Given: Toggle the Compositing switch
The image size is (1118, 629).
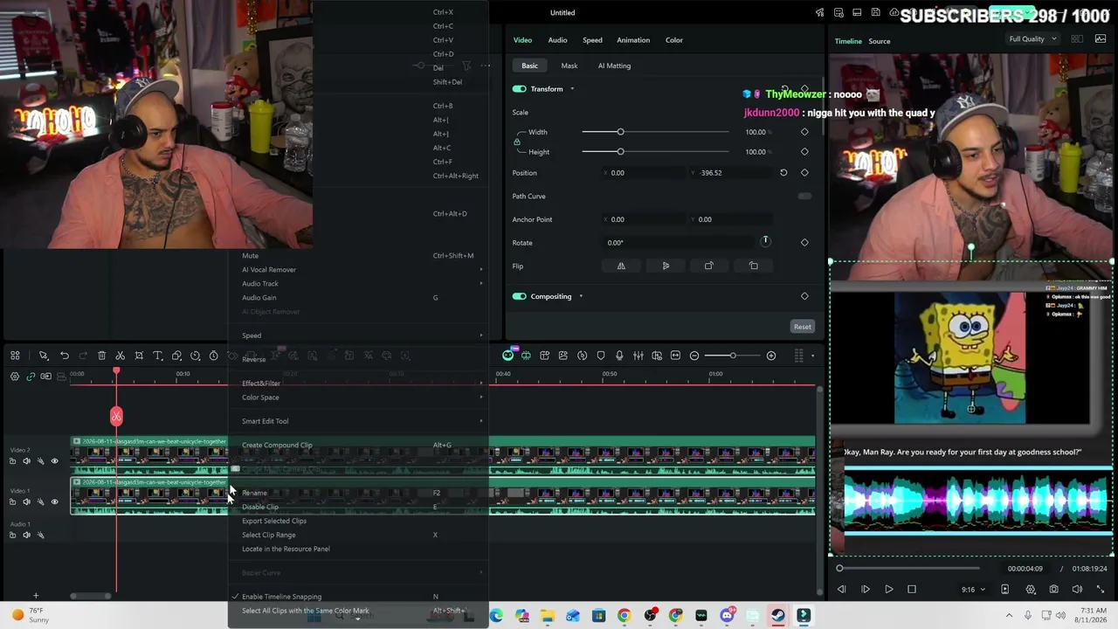Looking at the screenshot, I should [x=520, y=296].
